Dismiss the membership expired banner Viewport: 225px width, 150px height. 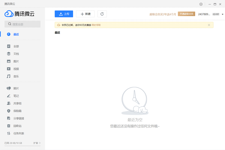[x=209, y=25]
